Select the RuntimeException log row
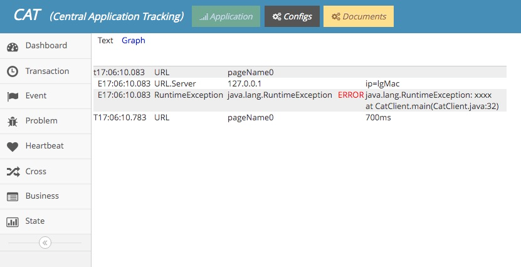Image resolution: width=521 pixels, height=267 pixels. pos(300,100)
